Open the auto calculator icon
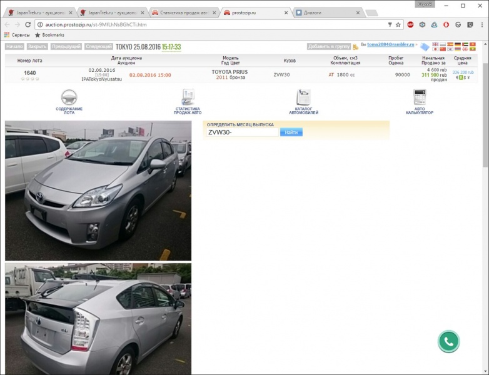The image size is (489, 375). click(419, 97)
